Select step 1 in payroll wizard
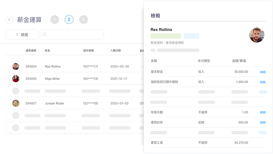 [x=55, y=20]
